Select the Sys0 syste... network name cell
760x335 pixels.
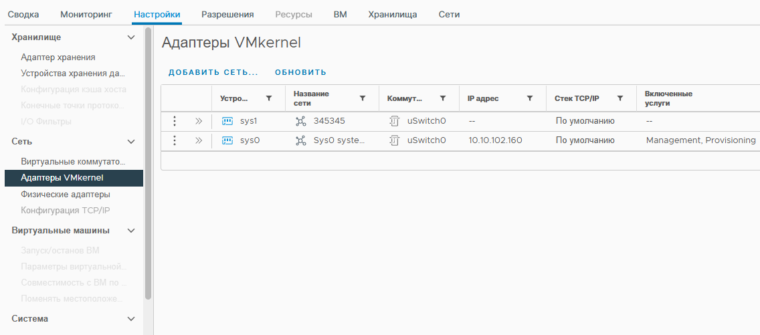339,140
